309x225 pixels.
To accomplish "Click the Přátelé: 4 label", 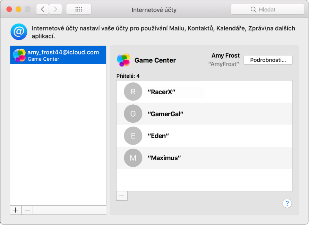I will click(128, 76).
